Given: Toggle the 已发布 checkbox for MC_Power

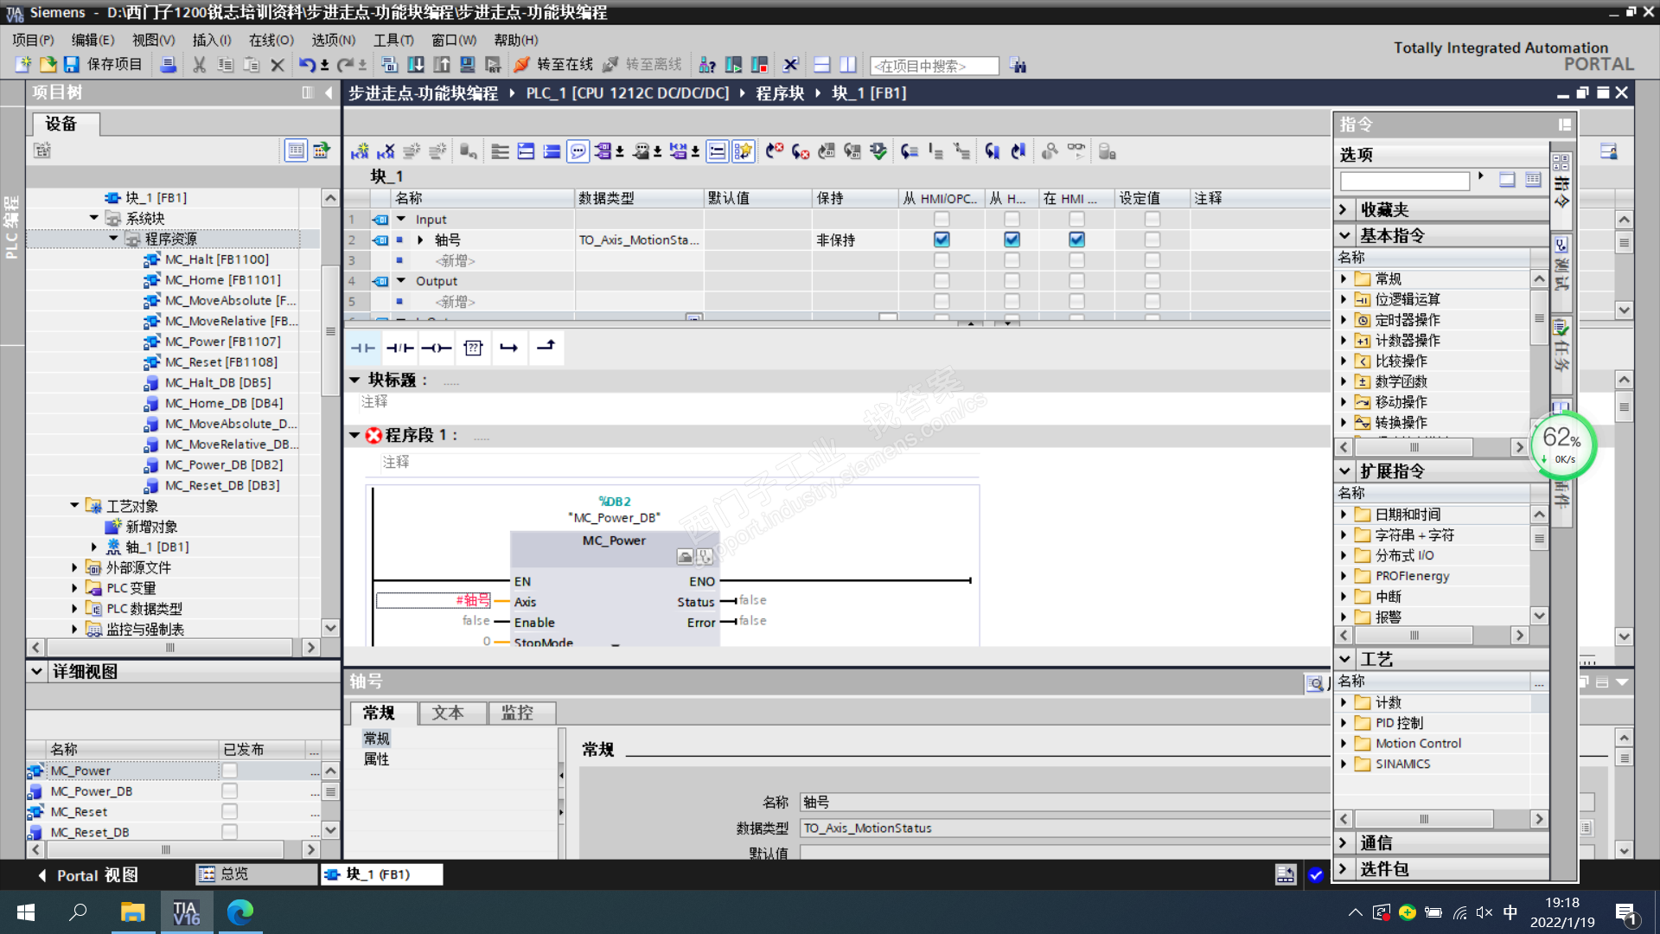Looking at the screenshot, I should [229, 771].
